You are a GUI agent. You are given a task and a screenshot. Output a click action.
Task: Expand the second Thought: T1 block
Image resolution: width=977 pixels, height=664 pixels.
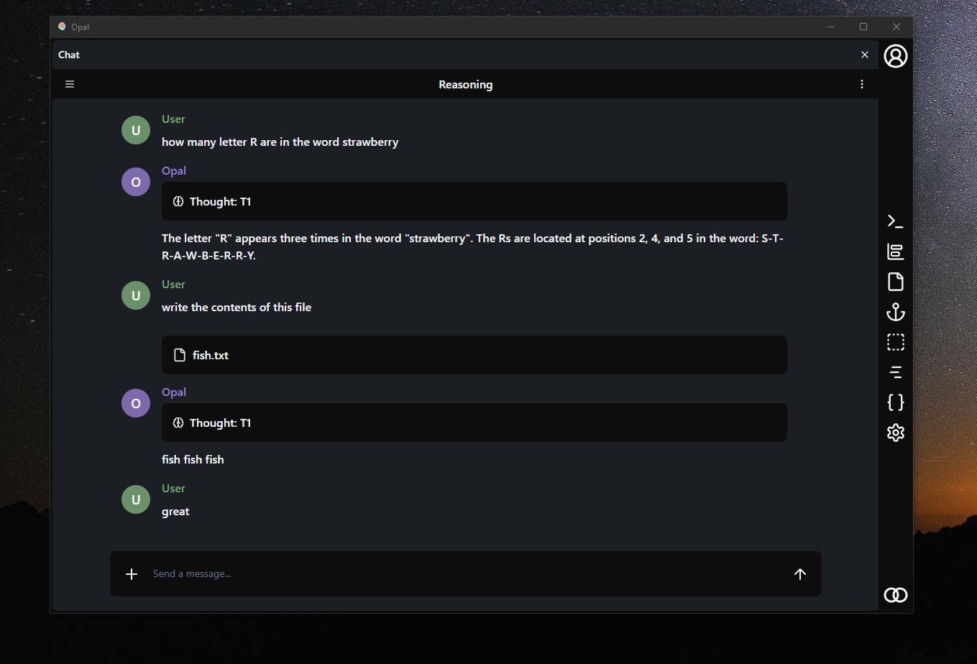point(474,423)
